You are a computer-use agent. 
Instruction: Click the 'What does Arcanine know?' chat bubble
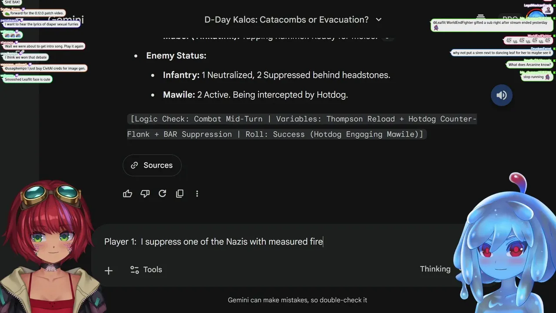(x=530, y=65)
